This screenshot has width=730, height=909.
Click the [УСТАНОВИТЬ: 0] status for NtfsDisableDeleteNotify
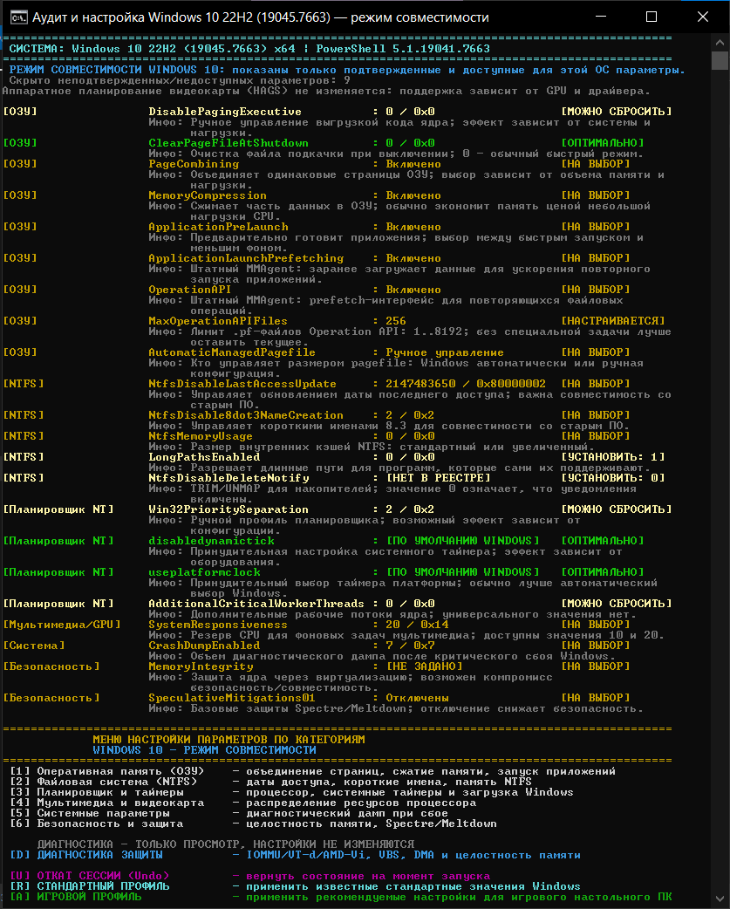tap(613, 478)
